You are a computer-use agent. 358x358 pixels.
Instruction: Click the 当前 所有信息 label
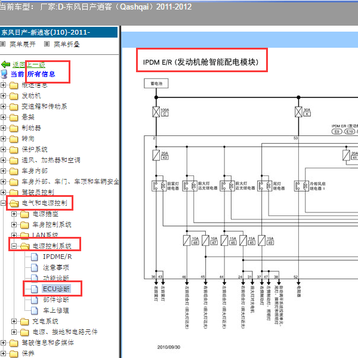coord(33,74)
